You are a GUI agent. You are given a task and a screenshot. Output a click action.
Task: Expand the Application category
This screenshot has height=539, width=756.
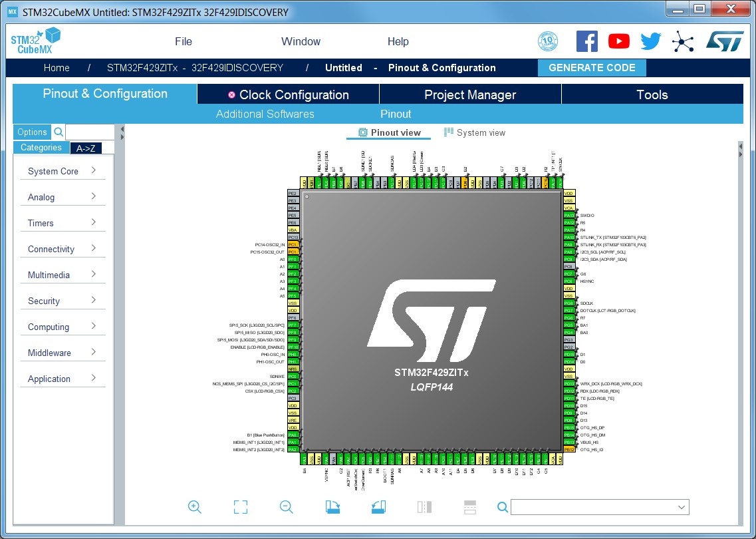click(x=63, y=379)
